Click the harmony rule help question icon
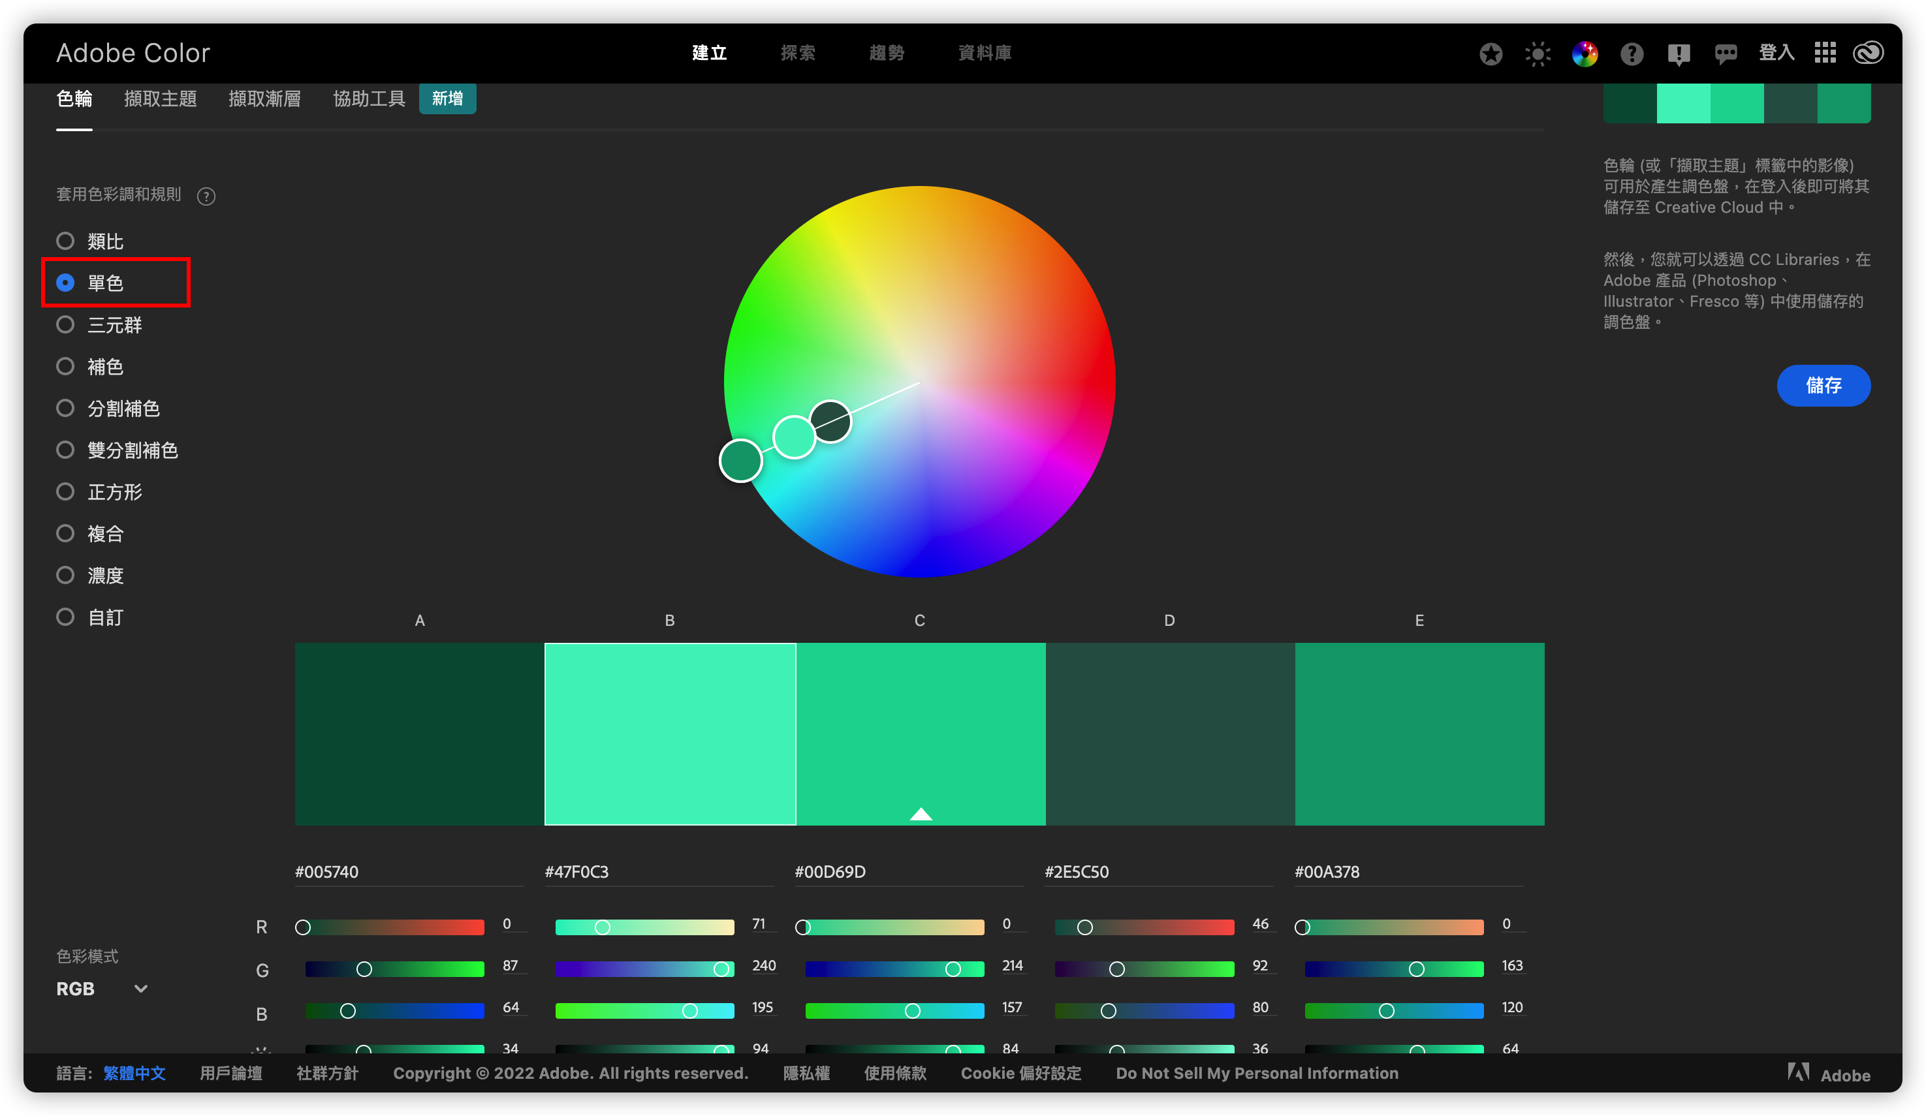 [x=206, y=196]
